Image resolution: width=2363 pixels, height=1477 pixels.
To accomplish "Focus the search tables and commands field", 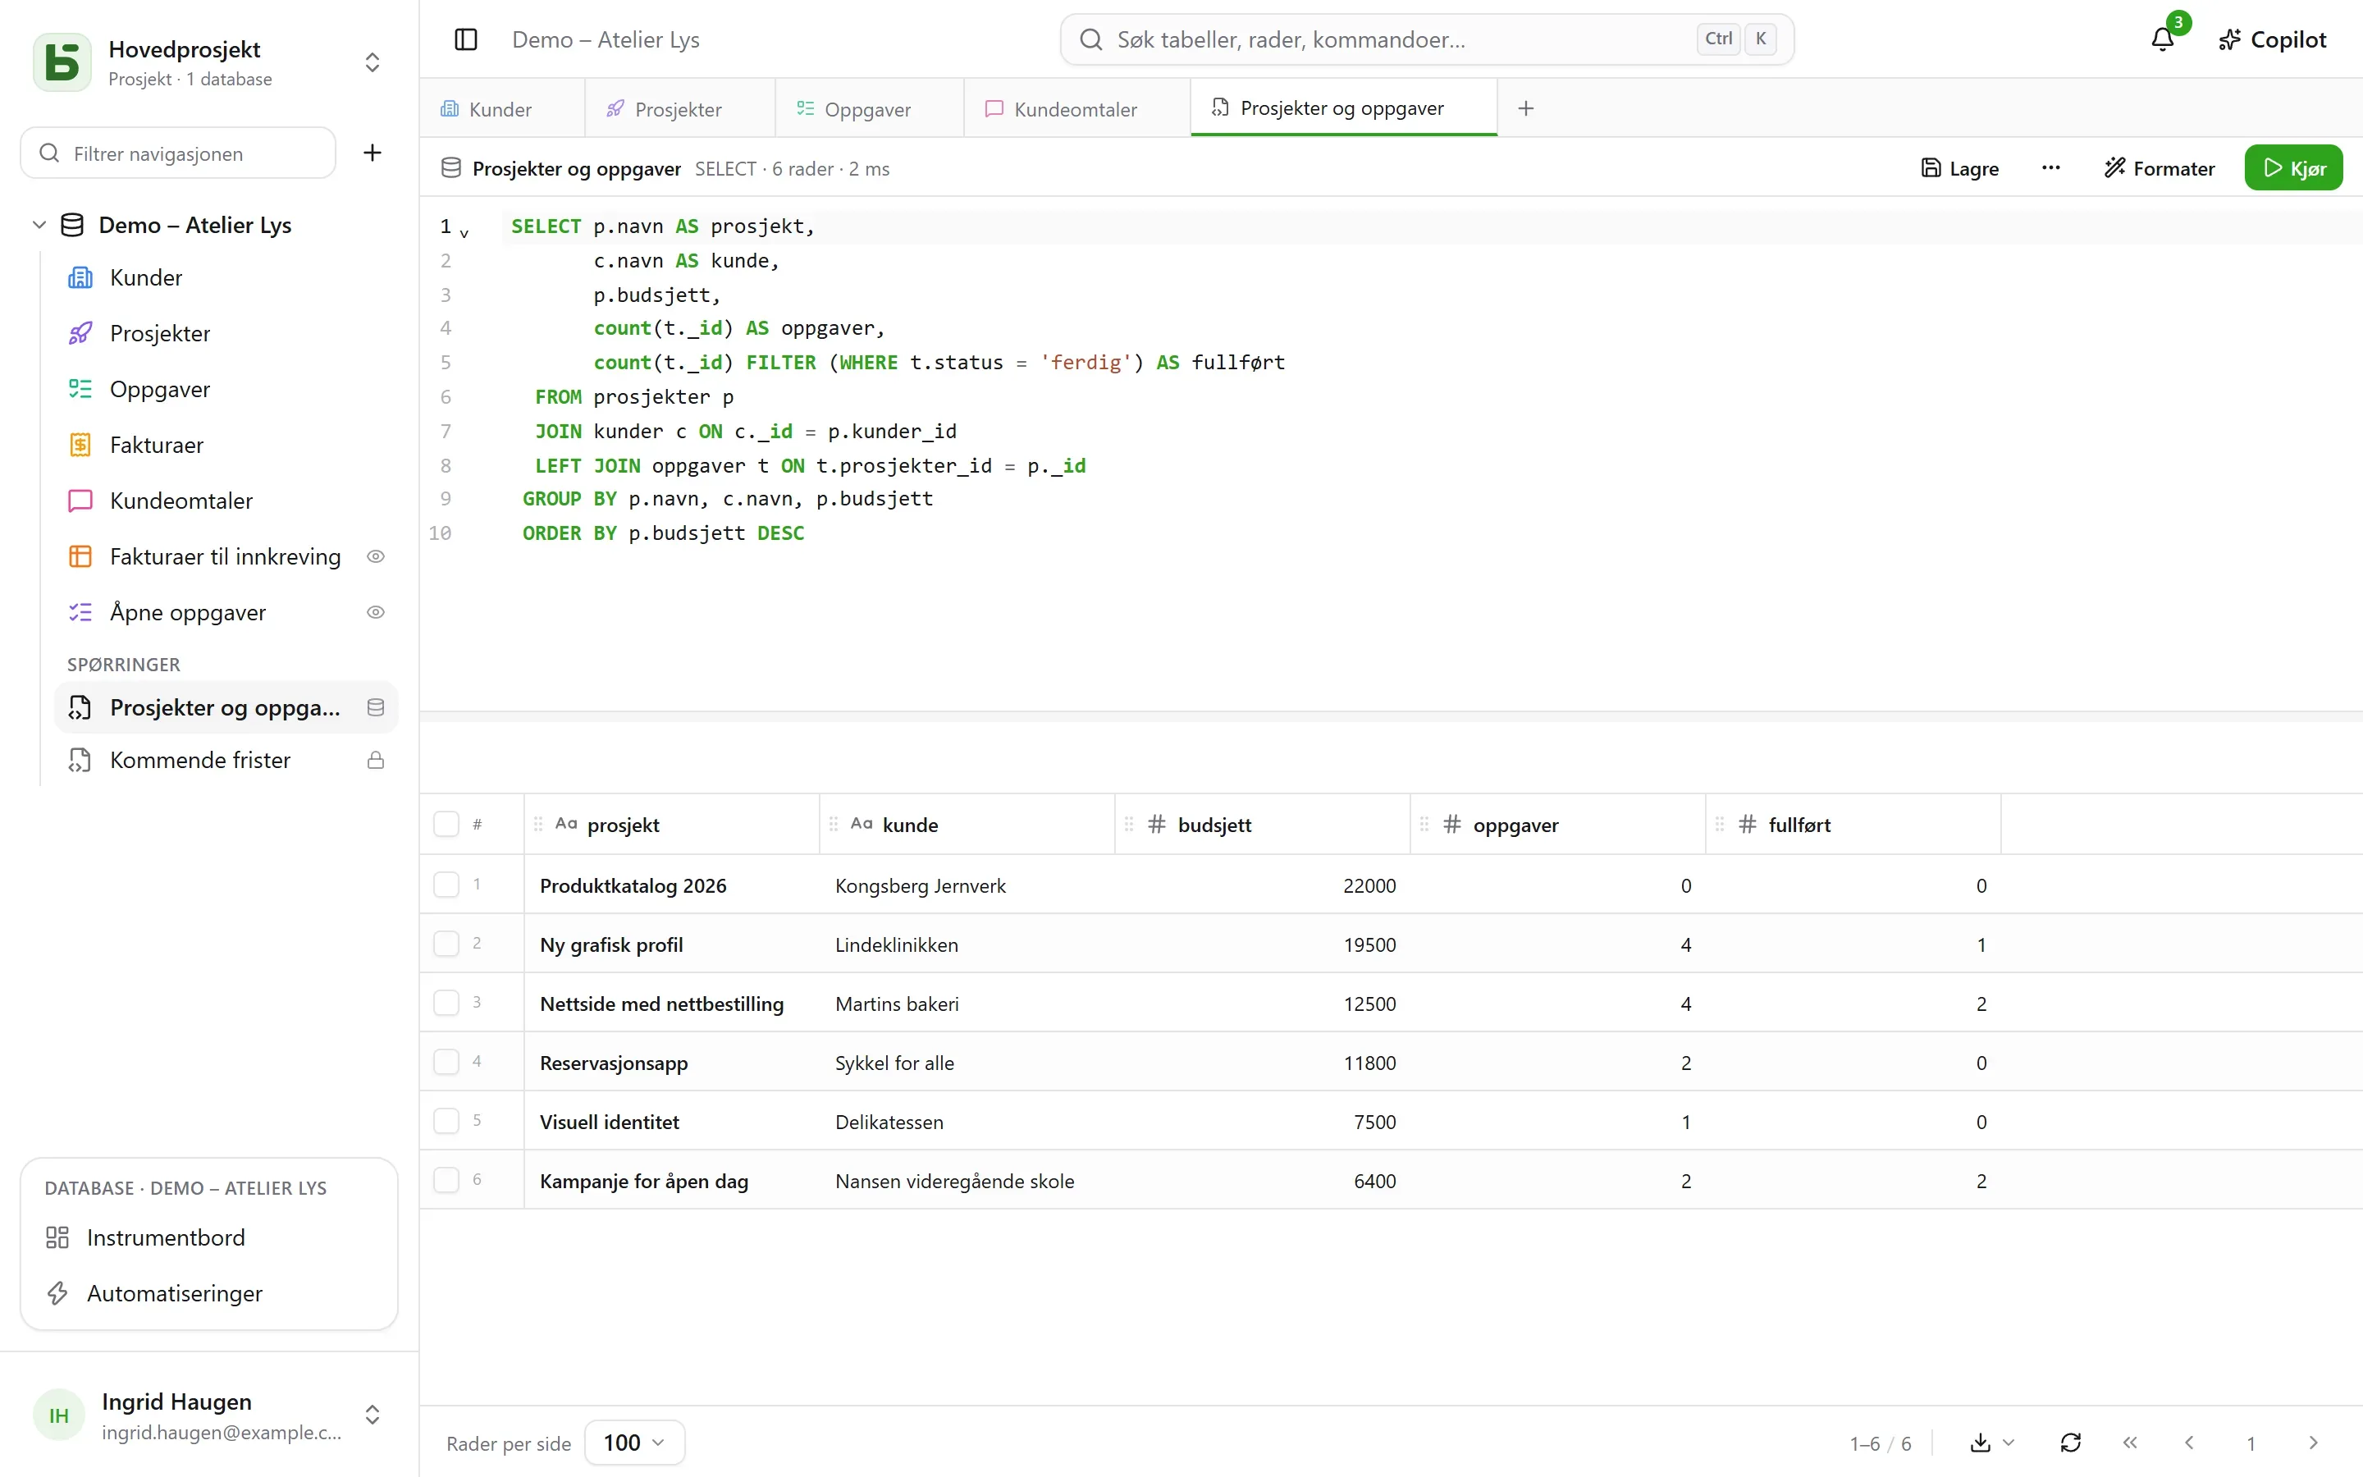I will (x=1427, y=39).
